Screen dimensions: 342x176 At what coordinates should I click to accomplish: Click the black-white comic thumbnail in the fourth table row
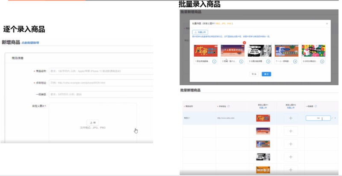(263, 157)
